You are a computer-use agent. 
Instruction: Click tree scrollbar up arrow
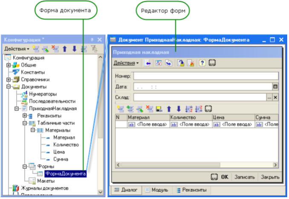(x=101, y=57)
